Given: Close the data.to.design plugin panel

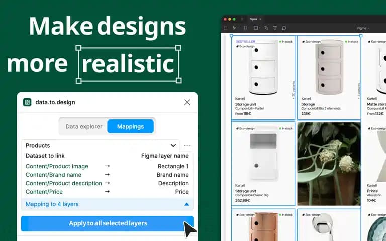Looking at the screenshot, I should (x=187, y=102).
